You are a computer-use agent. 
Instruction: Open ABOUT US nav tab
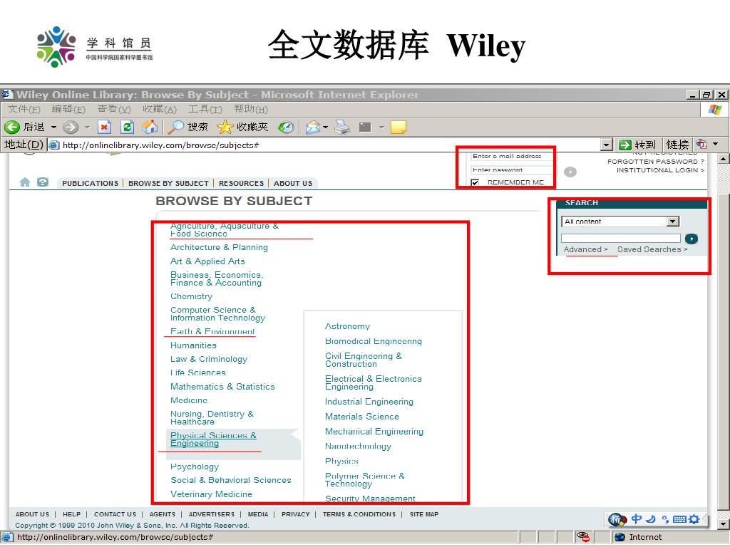[293, 183]
